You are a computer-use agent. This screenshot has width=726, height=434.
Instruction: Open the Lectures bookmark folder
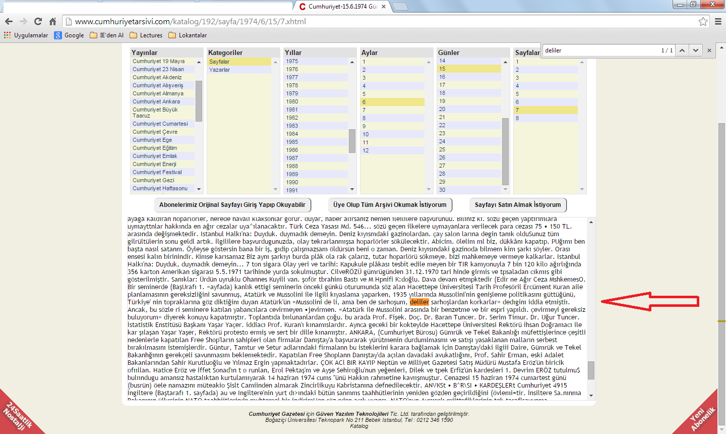click(146, 35)
